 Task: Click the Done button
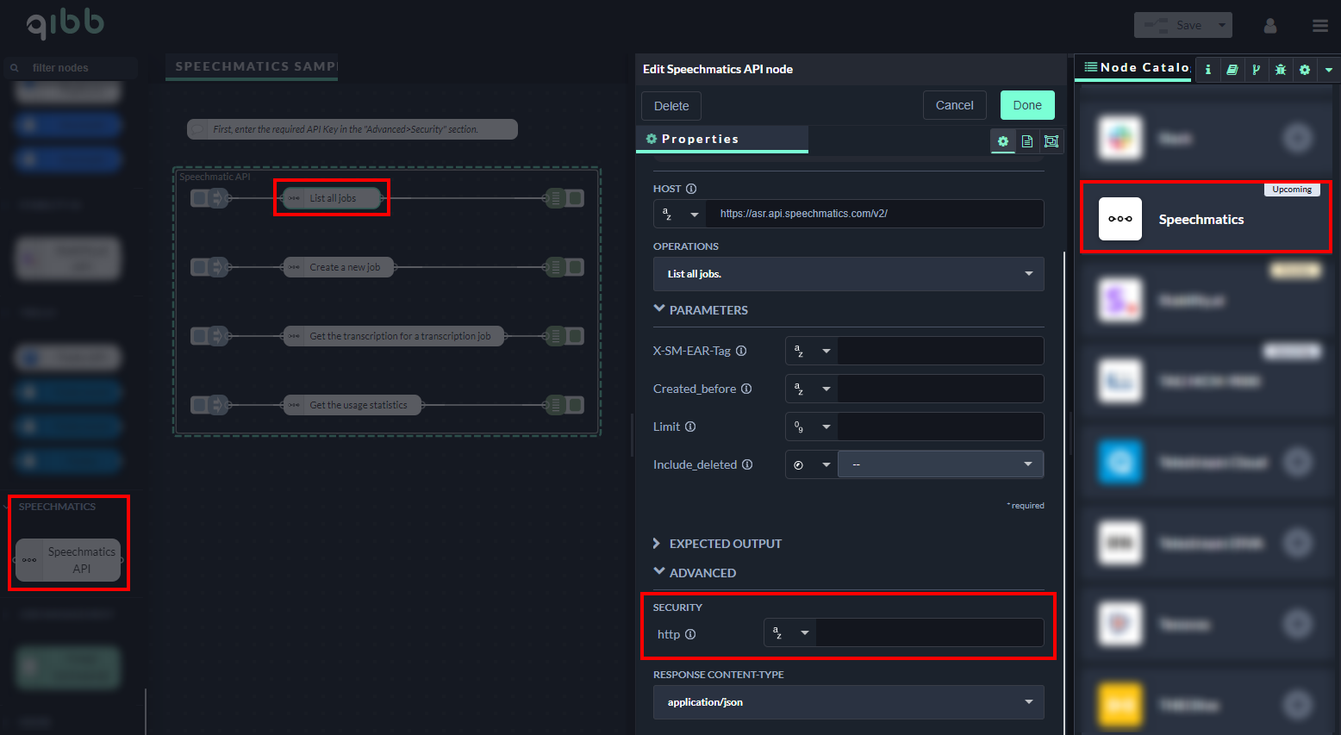tap(1027, 105)
